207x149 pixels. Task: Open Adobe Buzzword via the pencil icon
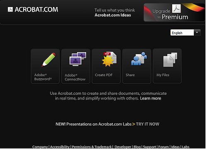(x=49, y=60)
